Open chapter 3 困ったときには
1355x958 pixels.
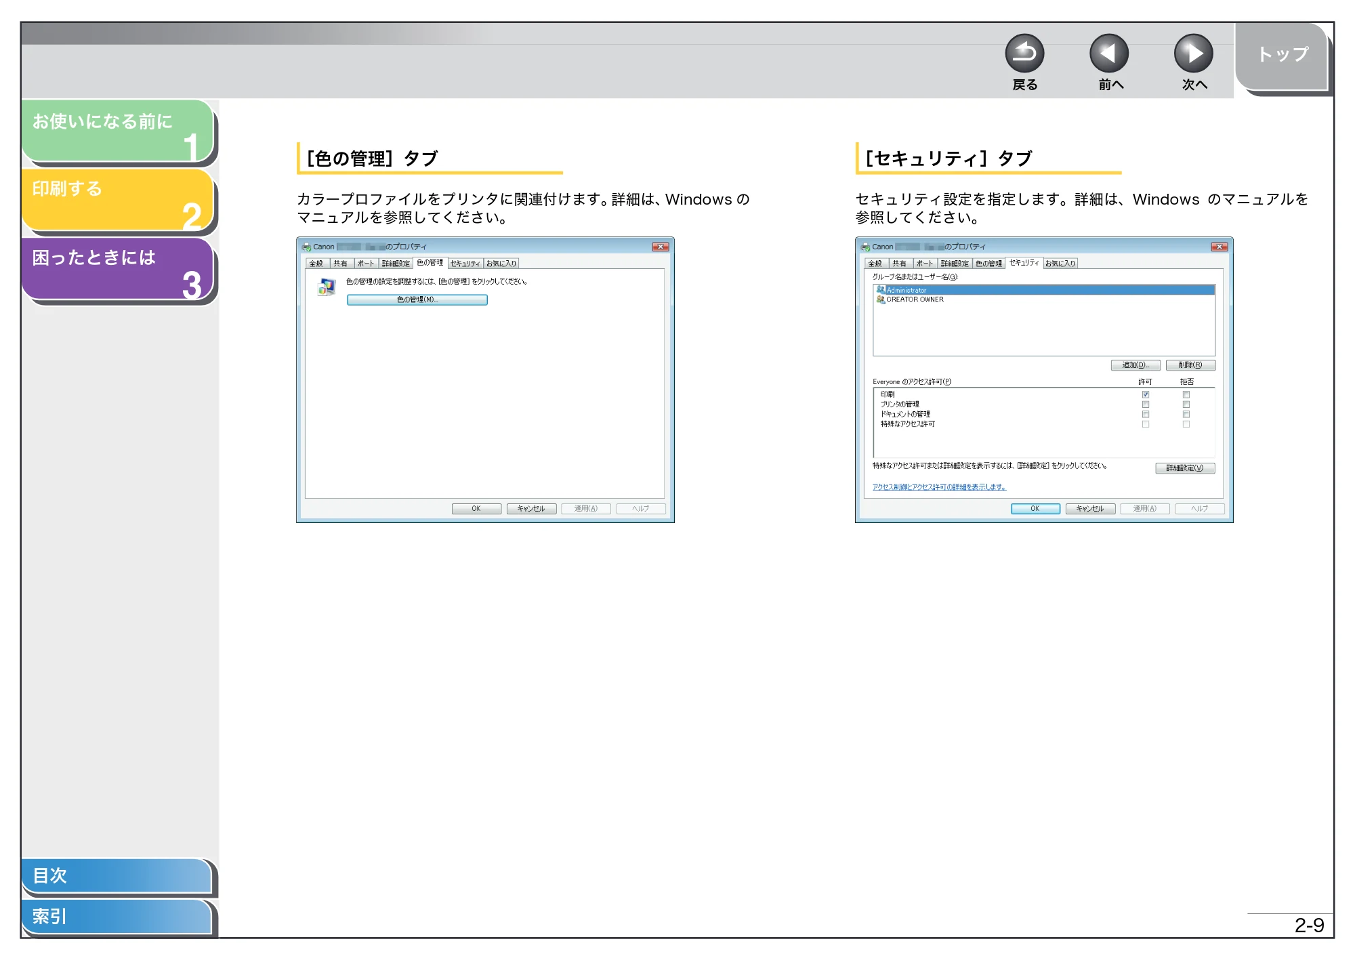point(118,269)
